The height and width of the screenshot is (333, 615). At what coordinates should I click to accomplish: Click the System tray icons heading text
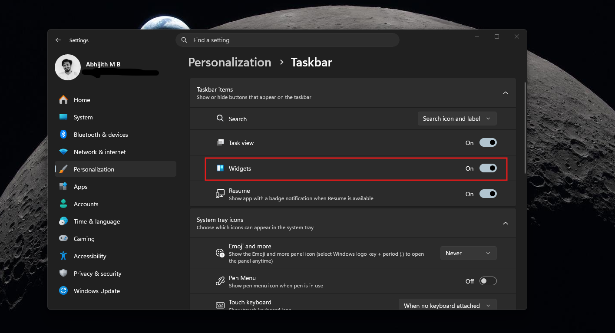(220, 220)
